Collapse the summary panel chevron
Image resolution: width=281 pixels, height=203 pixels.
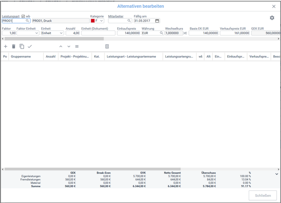277,174
